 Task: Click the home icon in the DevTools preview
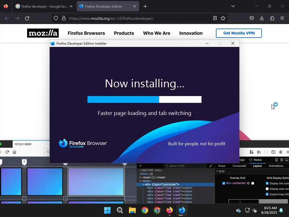tap(15, 152)
